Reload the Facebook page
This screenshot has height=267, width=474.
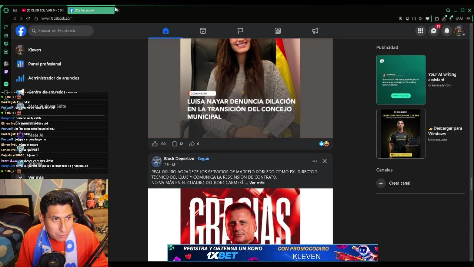click(x=28, y=19)
